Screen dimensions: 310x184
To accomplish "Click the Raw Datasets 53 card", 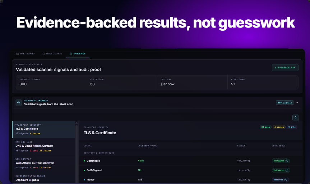I will (122, 82).
